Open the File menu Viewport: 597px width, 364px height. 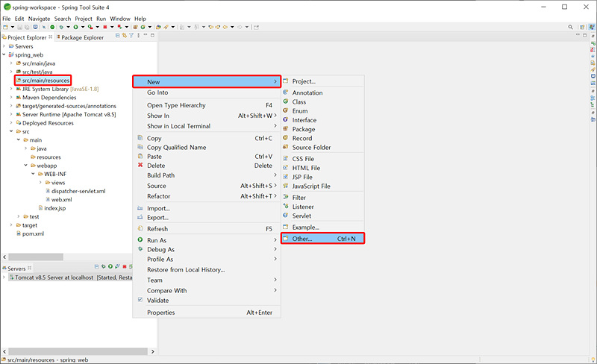coord(7,19)
